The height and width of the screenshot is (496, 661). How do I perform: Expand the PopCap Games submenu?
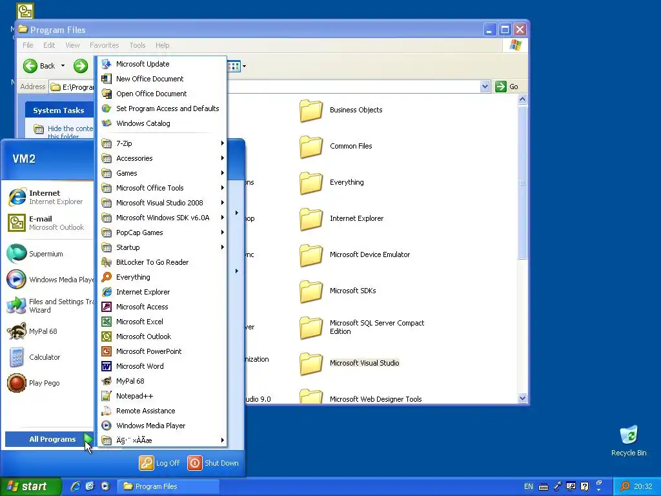162,232
